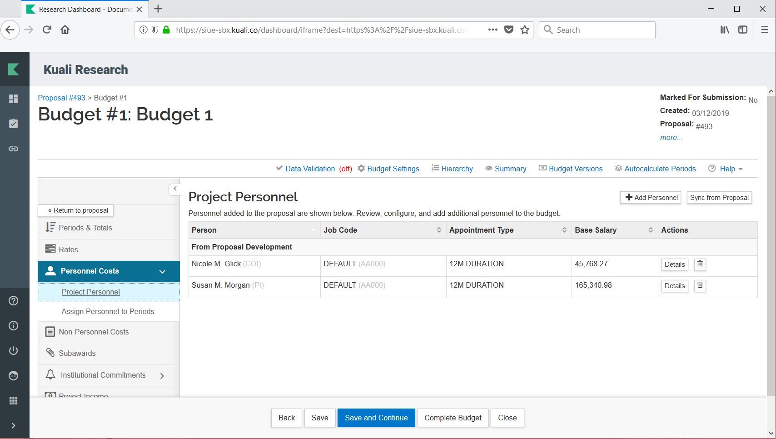Click trash icon for Susan M. Morgan
Screen dimensions: 776x439
[x=700, y=285]
